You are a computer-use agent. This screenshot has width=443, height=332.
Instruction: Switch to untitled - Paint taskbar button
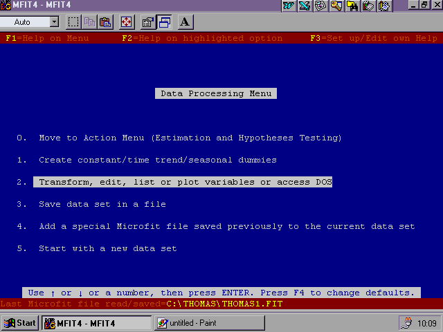pyautogui.click(x=209, y=323)
